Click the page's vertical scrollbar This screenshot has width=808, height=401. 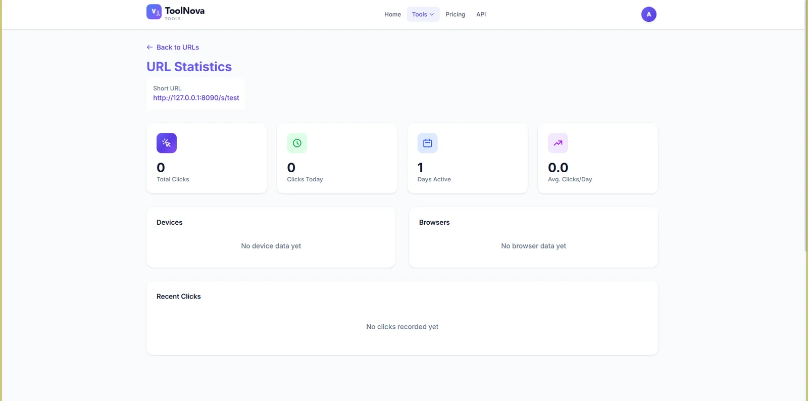pos(805,126)
